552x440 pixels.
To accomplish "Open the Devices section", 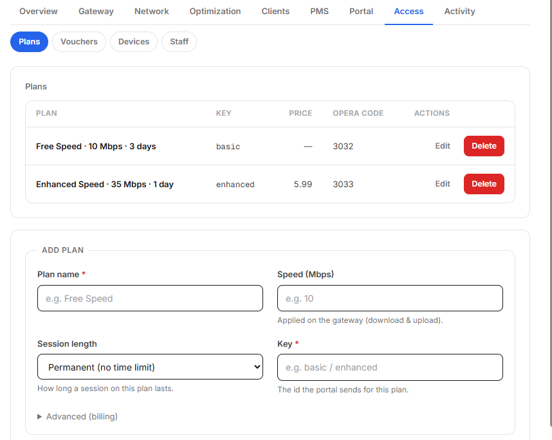I will [x=134, y=42].
